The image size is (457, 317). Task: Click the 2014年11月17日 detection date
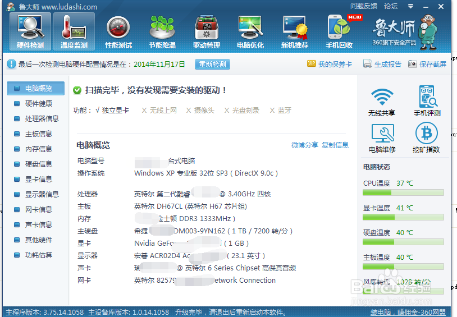tap(159, 65)
